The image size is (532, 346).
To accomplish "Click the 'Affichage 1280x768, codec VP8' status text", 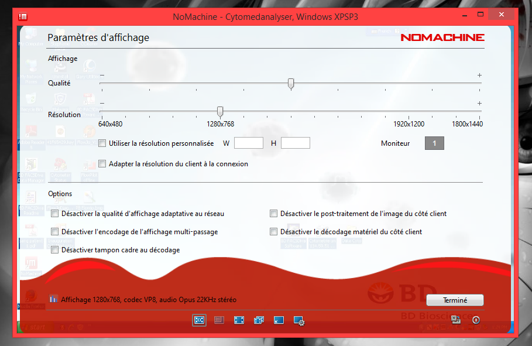I will (149, 300).
